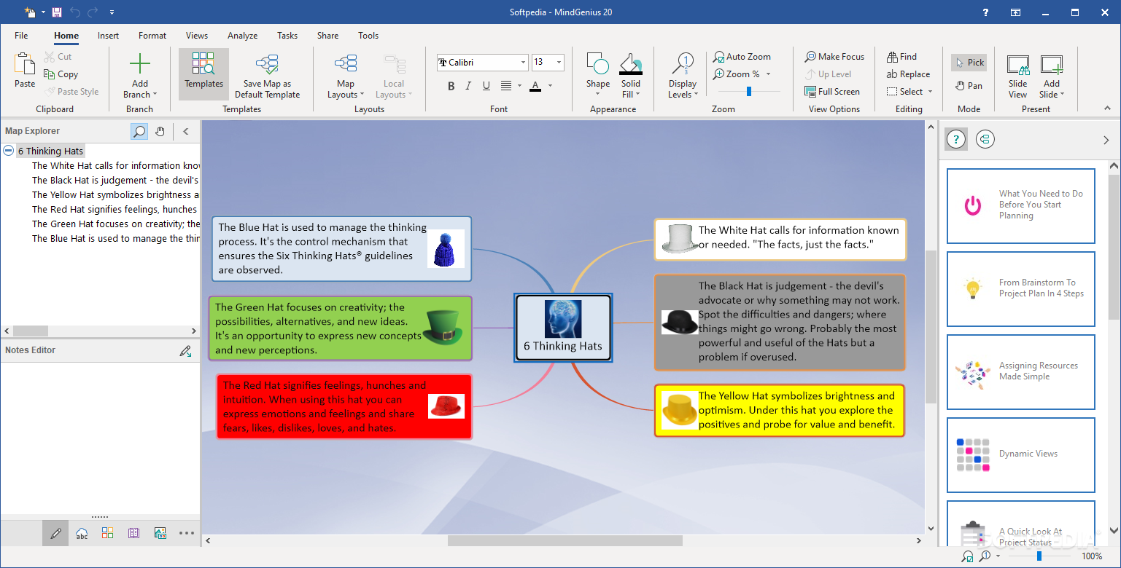1121x568 pixels.
Task: Activate Pan mode
Action: pyautogui.click(x=969, y=86)
